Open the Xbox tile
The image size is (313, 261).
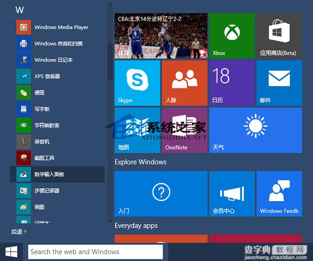pyautogui.click(x=232, y=36)
